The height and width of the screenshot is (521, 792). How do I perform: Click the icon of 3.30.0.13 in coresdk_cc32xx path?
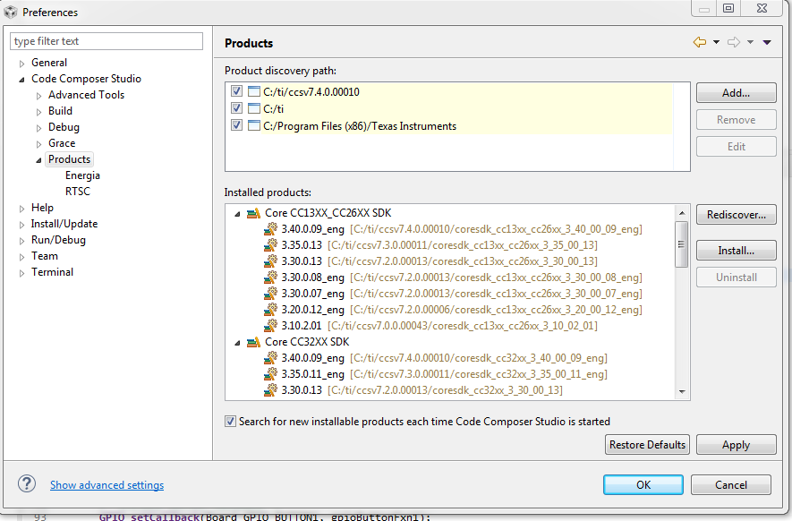(x=271, y=390)
